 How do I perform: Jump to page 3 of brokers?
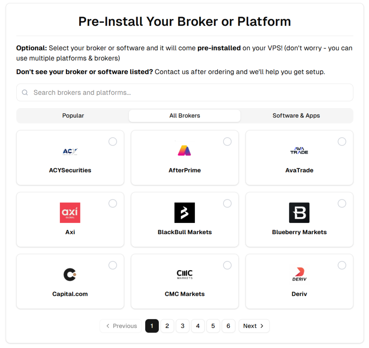(182, 326)
